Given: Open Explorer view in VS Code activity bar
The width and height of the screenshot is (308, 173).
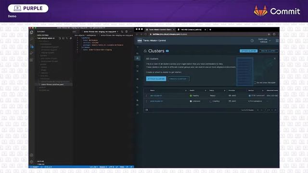Looking at the screenshot, I should point(31,33).
